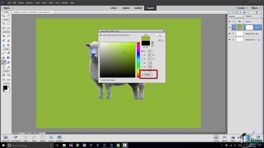Select the Spot Healing Brush tool
The image size is (264, 148).
pyautogui.click(x=8, y=36)
